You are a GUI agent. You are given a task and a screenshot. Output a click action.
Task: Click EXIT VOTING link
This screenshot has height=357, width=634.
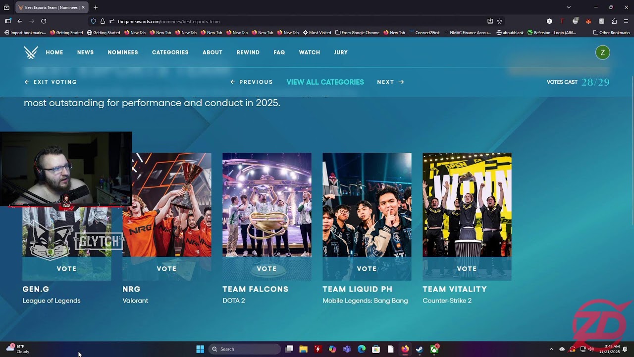click(x=51, y=82)
